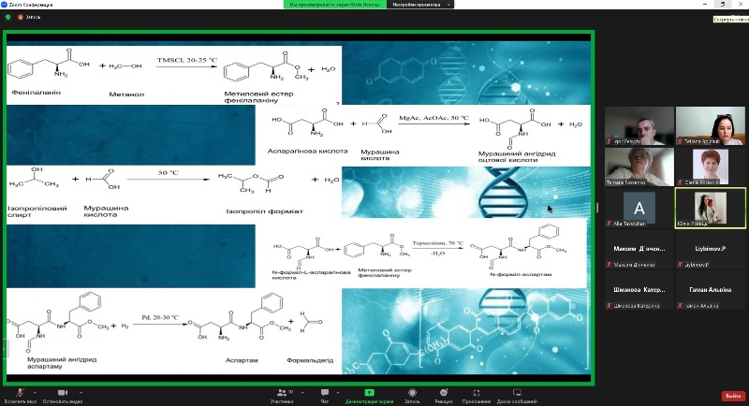
Task: Click the red Запись recording indicator
Action: tap(29, 17)
